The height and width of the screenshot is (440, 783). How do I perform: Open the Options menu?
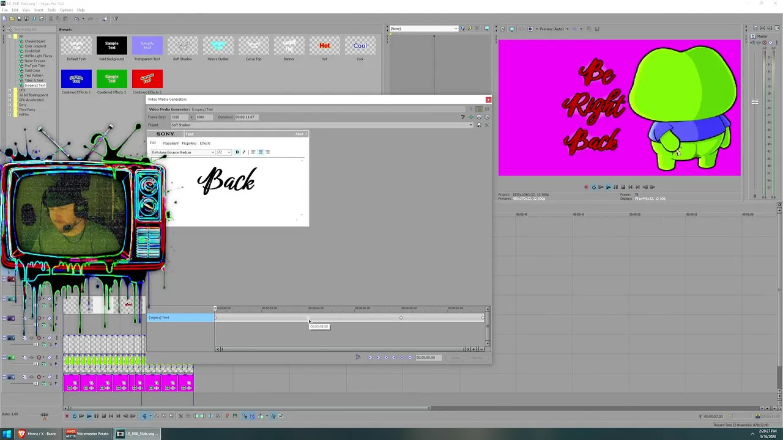[66, 10]
